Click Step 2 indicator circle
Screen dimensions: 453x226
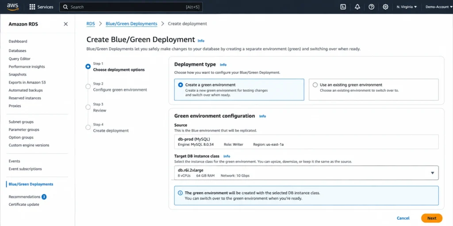(88, 87)
